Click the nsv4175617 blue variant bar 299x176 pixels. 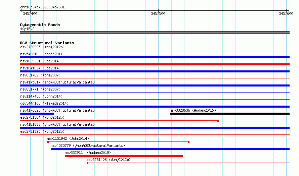pos(155,85)
